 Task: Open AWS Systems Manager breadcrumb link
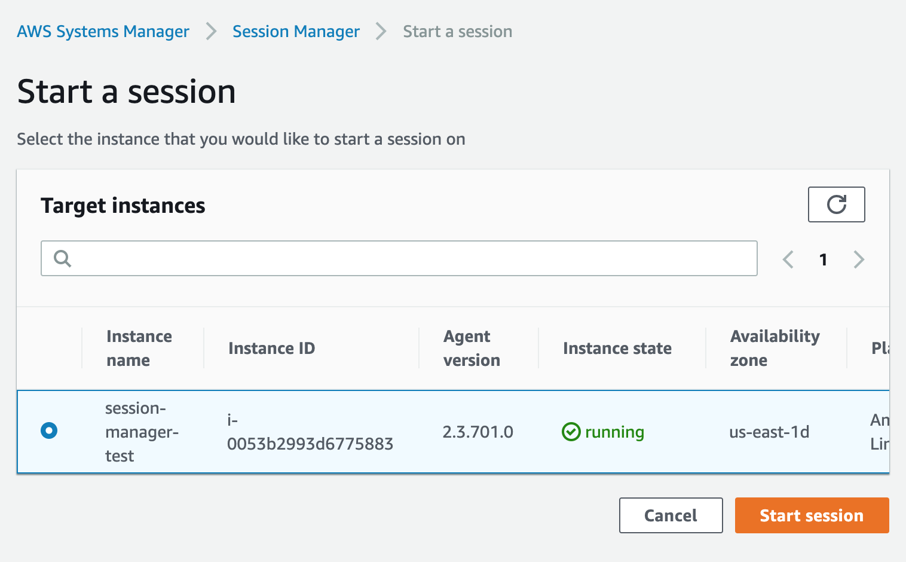(x=103, y=31)
